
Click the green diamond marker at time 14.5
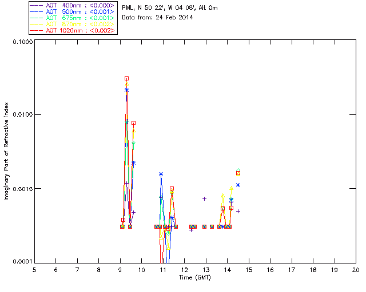(238, 171)
